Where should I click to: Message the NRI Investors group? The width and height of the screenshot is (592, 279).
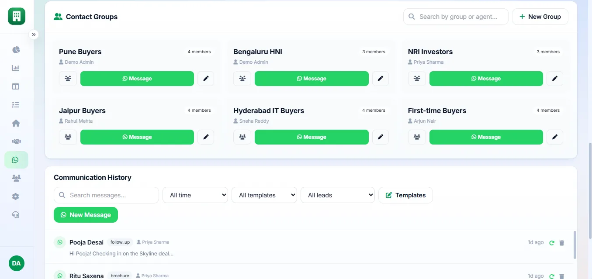486,79
